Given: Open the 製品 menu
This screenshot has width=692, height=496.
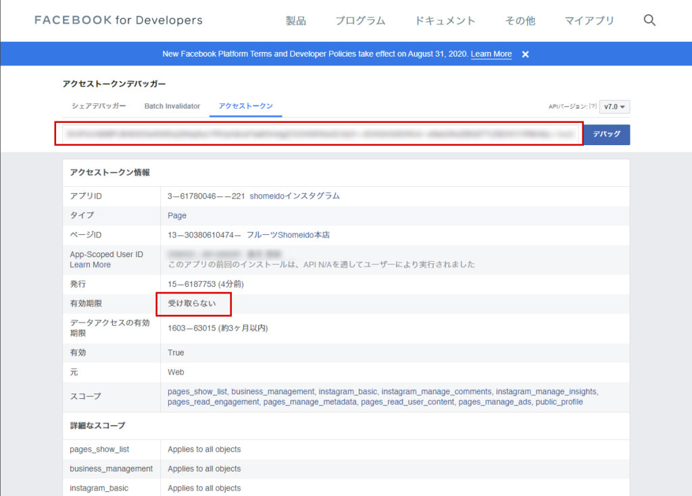Looking at the screenshot, I should pos(296,21).
